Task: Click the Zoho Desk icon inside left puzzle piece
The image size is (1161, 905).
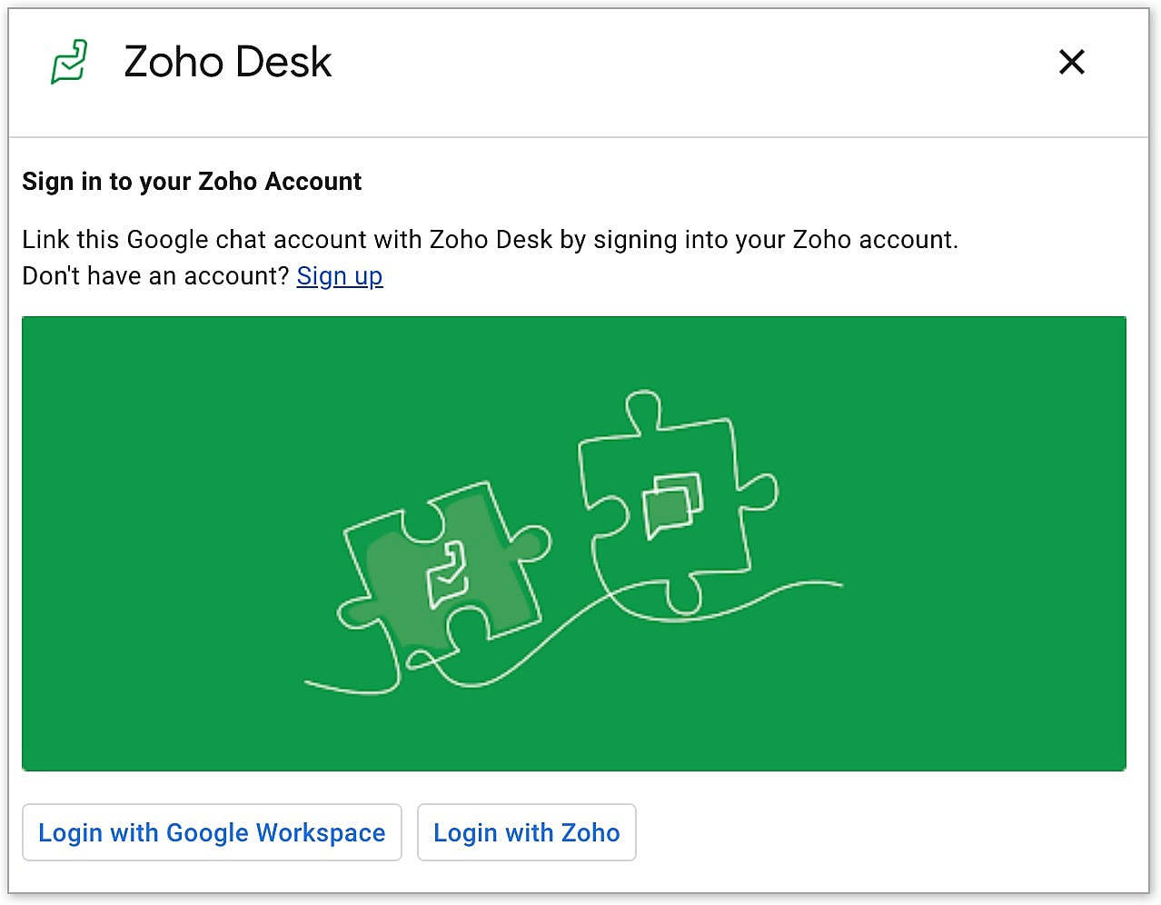Action: pyautogui.click(x=447, y=573)
